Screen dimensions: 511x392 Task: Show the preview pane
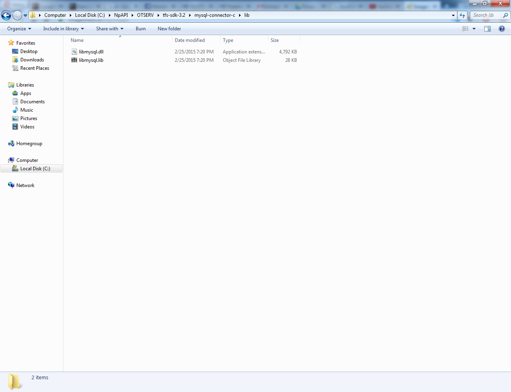(487, 29)
